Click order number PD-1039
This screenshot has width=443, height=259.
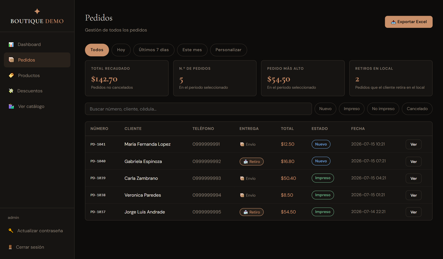[x=98, y=178]
